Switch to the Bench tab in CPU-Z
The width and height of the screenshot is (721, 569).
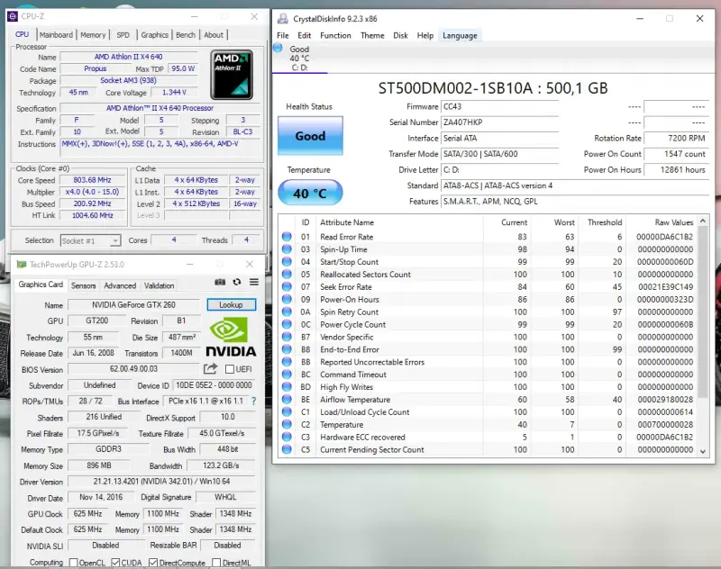click(x=186, y=35)
